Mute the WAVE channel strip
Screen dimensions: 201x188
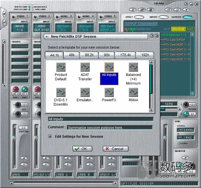pos(24,158)
